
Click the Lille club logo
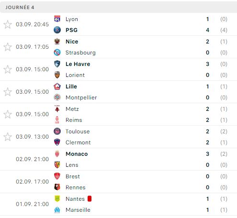pyautogui.click(x=57, y=87)
